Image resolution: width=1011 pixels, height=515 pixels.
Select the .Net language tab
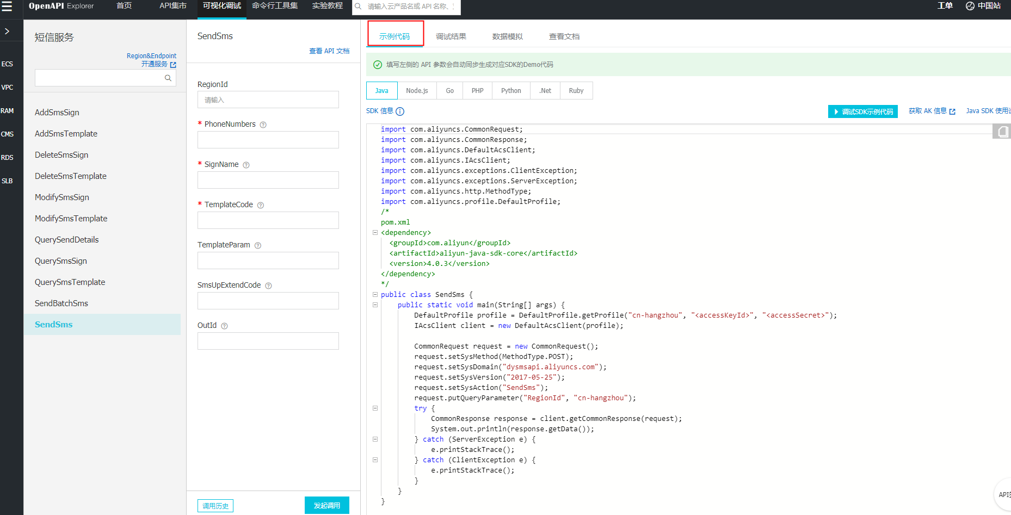click(545, 91)
